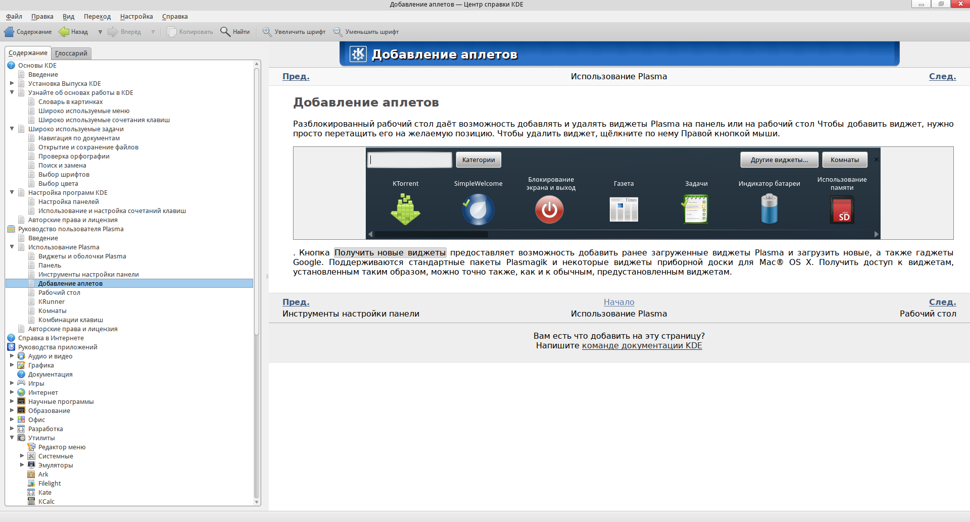Click the Задачи notepad widget icon
Viewport: 970px width, 522px height.
(696, 210)
